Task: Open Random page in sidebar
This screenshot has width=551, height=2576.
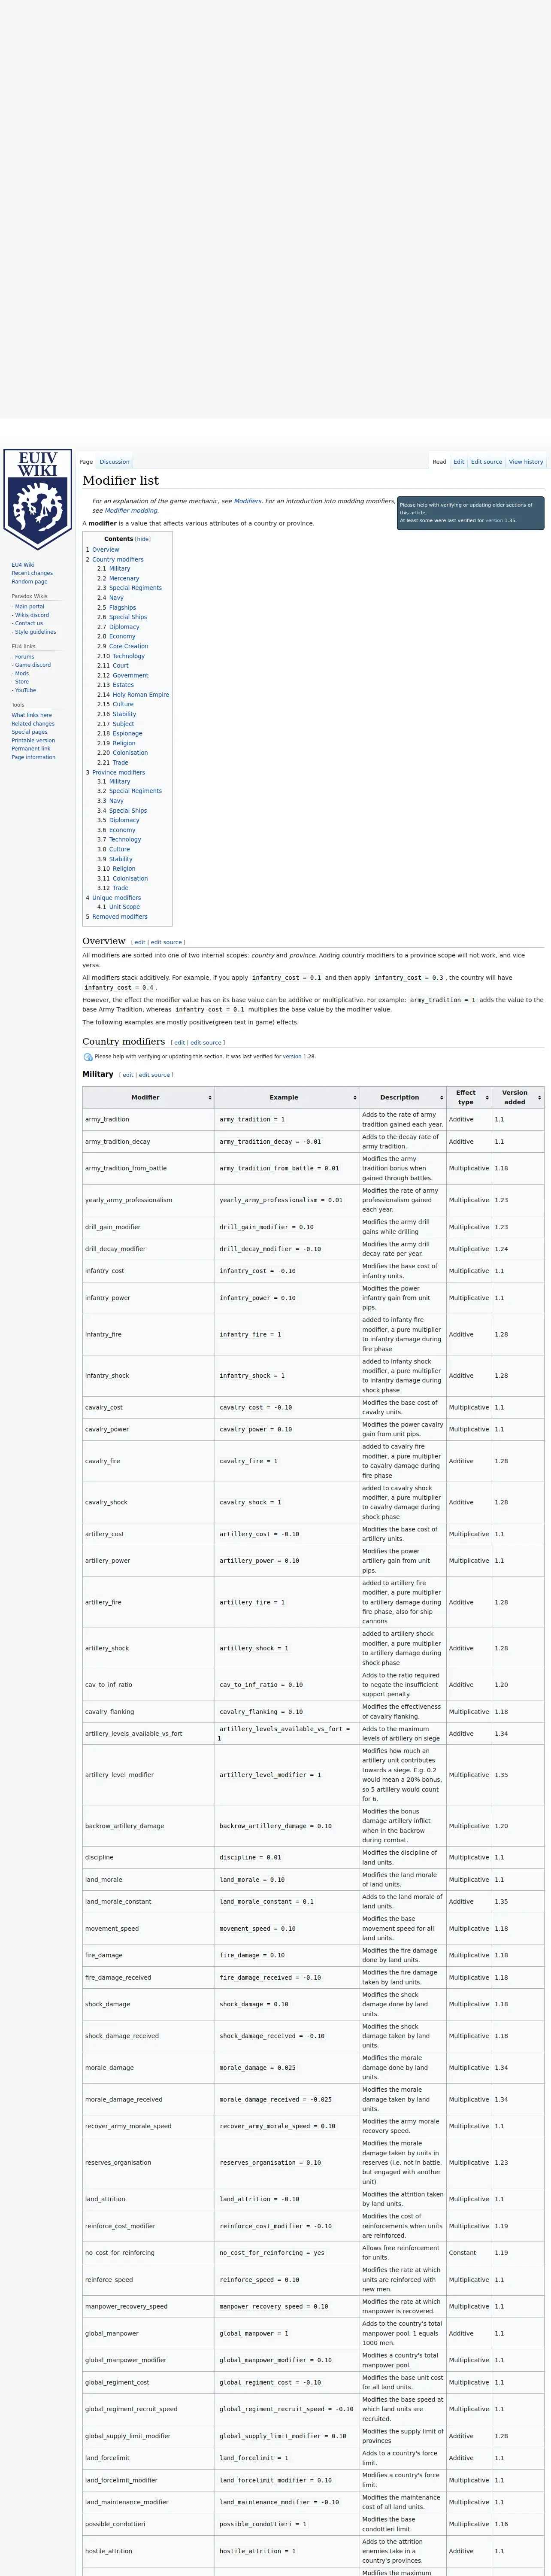Action: click(30, 582)
